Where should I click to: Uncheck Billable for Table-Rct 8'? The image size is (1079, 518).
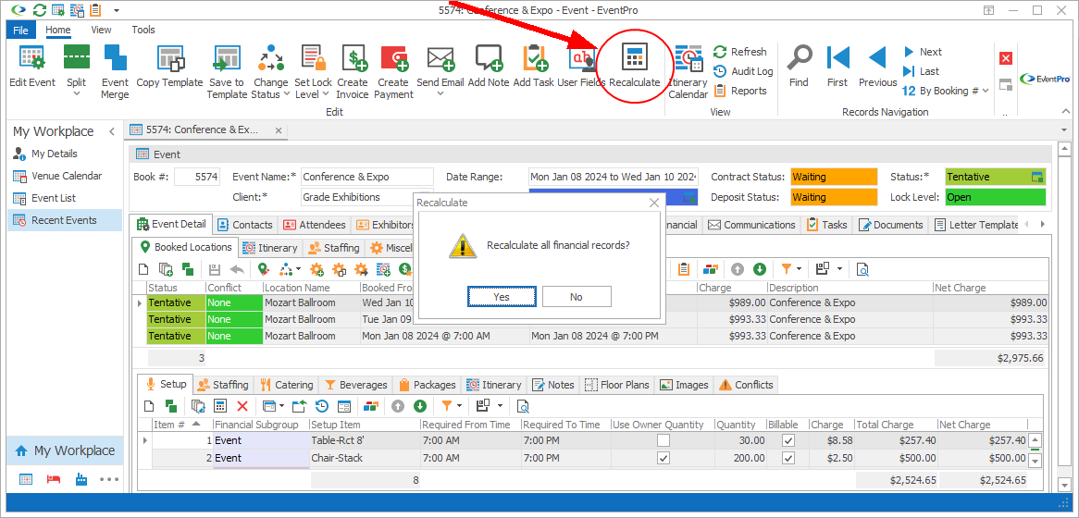(x=788, y=440)
